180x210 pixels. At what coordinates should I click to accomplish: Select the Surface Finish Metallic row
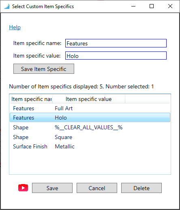click(x=90, y=146)
